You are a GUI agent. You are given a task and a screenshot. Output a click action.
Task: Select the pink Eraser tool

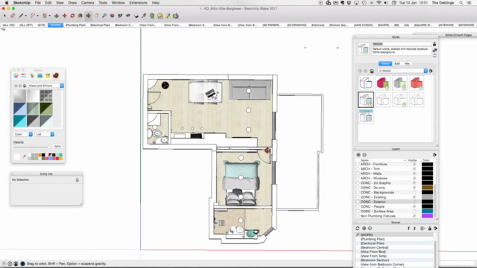point(13,16)
